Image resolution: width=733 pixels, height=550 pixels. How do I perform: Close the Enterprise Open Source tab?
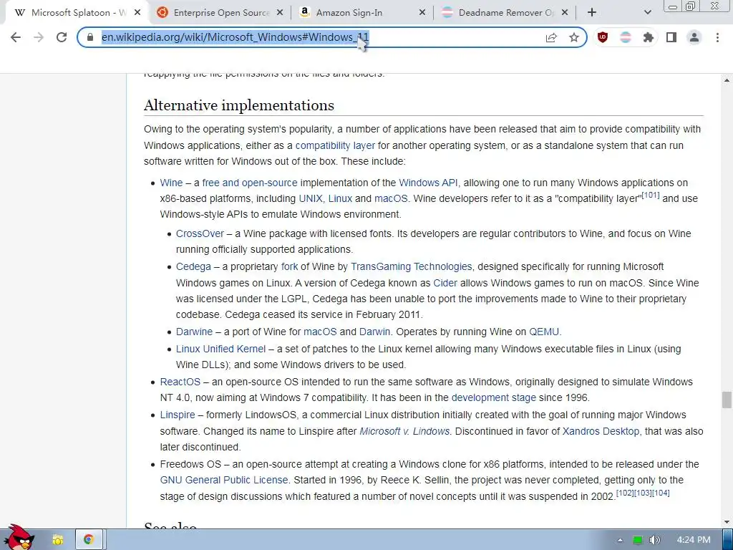pyautogui.click(x=280, y=13)
